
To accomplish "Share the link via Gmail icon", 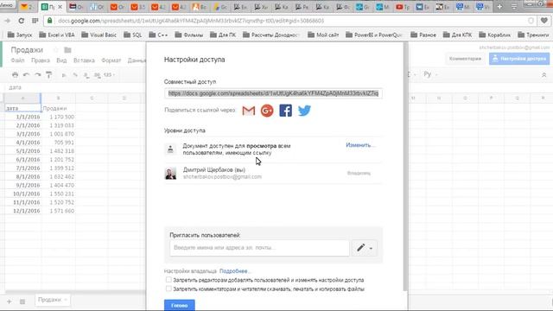I will 249,111.
